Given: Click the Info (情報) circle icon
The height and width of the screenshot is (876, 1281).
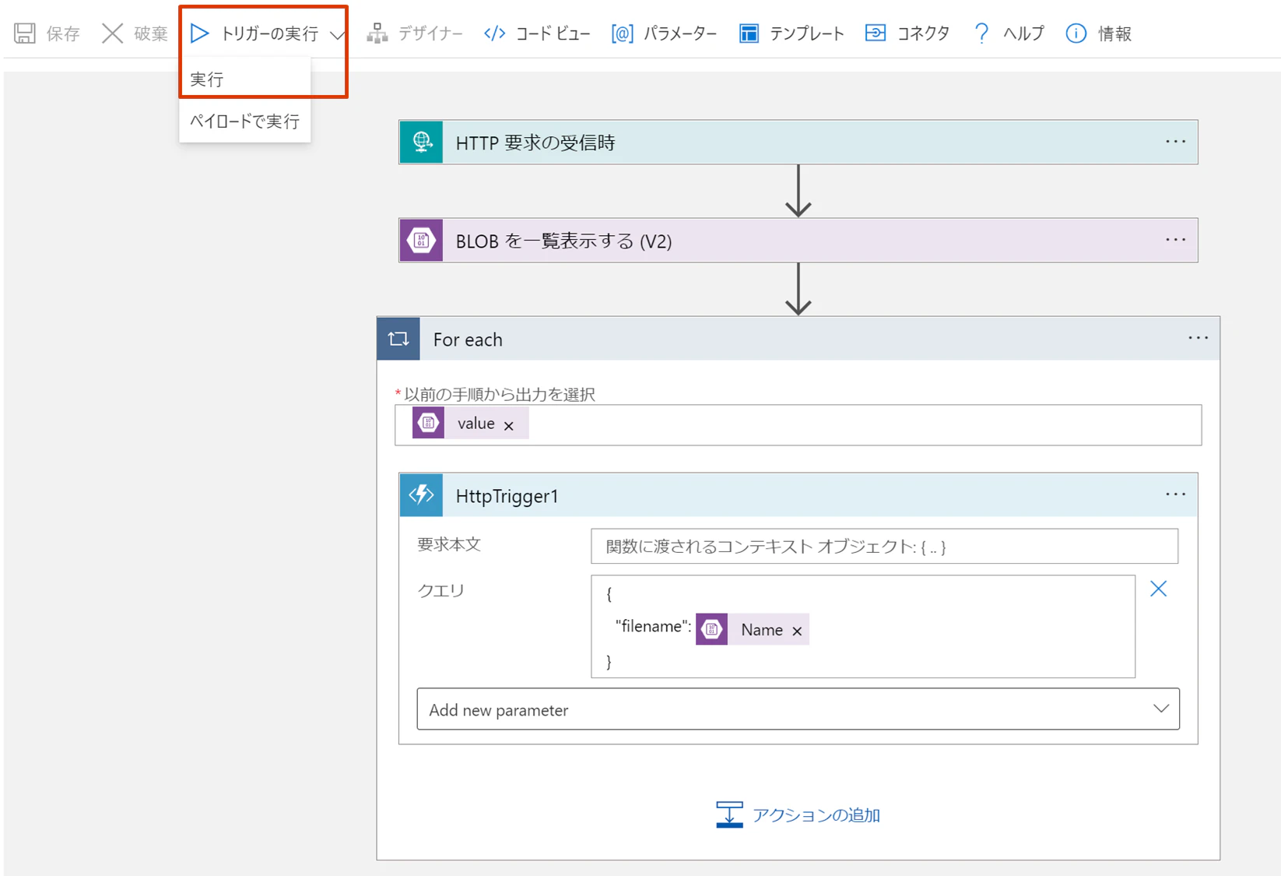Looking at the screenshot, I should click(x=1076, y=33).
